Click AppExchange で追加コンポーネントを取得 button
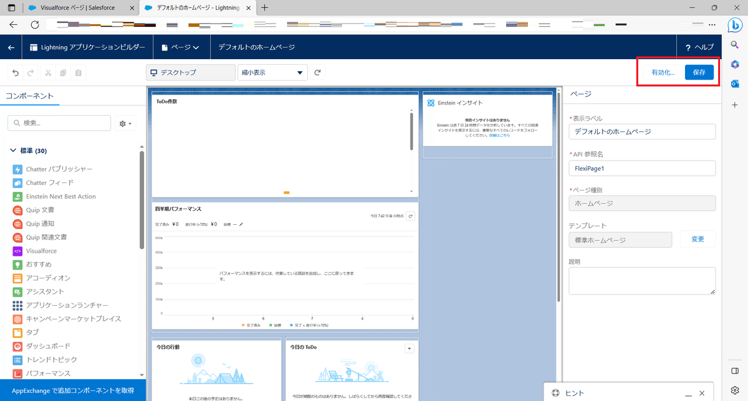This screenshot has height=401, width=748. click(x=73, y=390)
